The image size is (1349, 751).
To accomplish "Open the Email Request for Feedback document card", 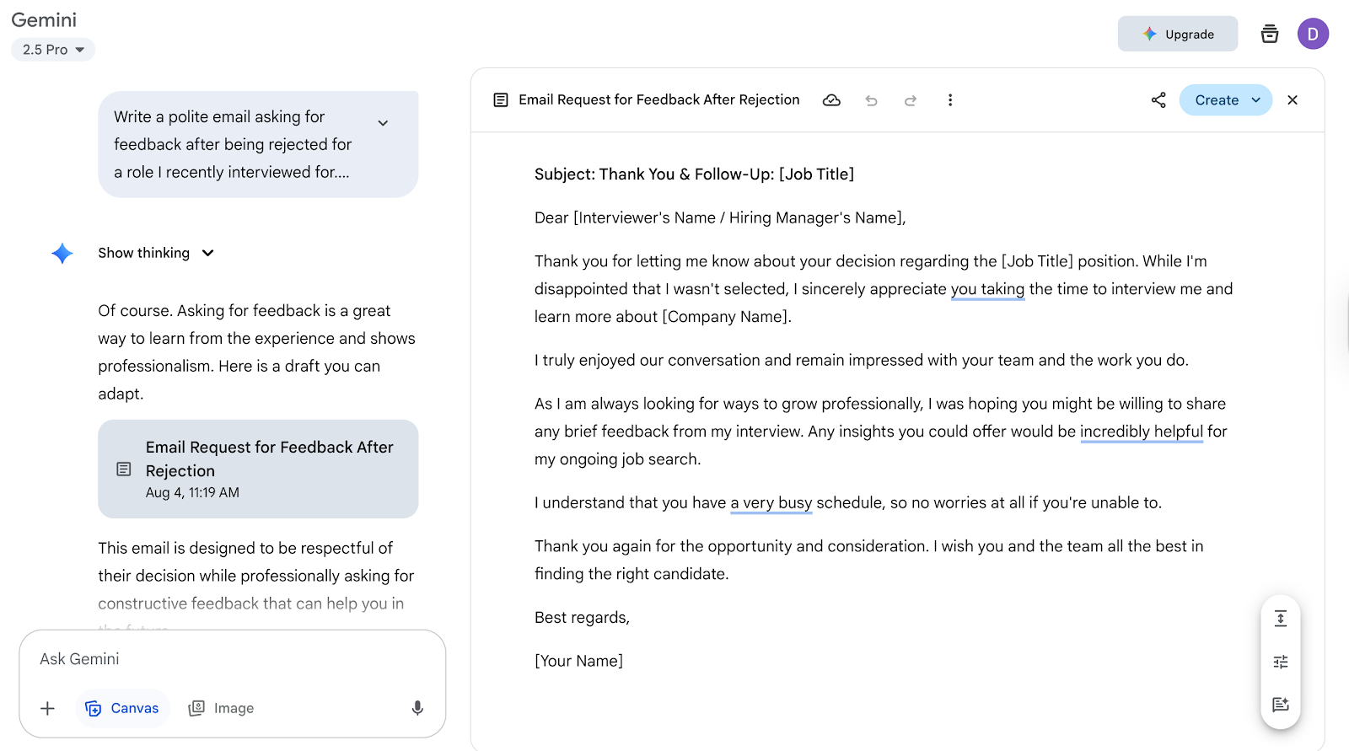I will point(258,469).
